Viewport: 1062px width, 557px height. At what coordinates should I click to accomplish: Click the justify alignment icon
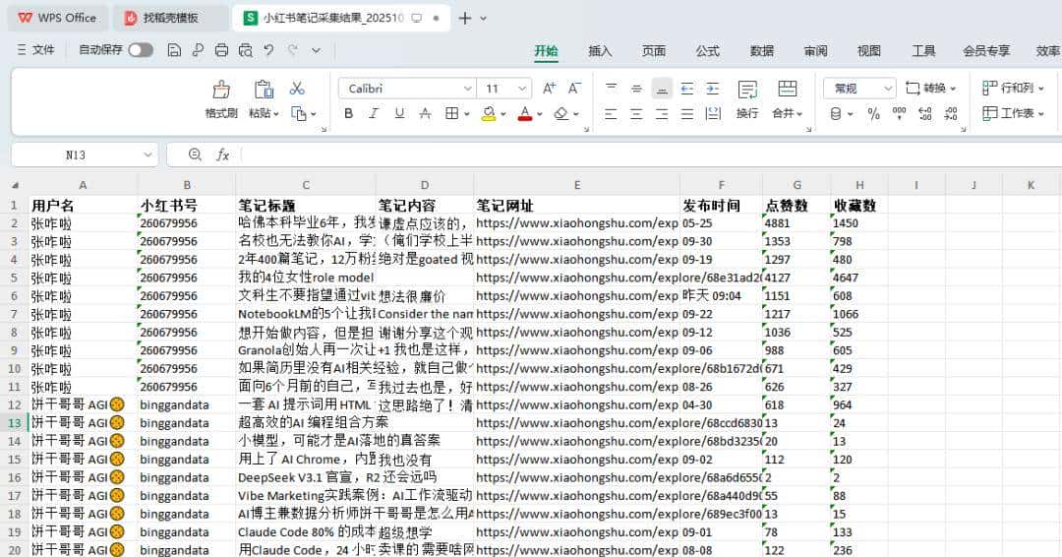pyautogui.click(x=686, y=114)
